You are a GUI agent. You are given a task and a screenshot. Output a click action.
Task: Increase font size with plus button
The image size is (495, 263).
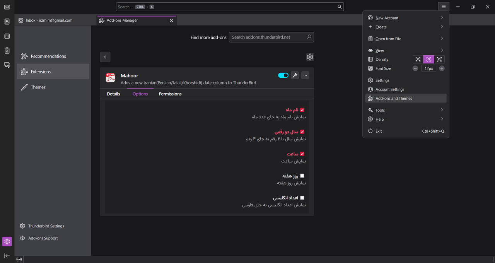[442, 68]
